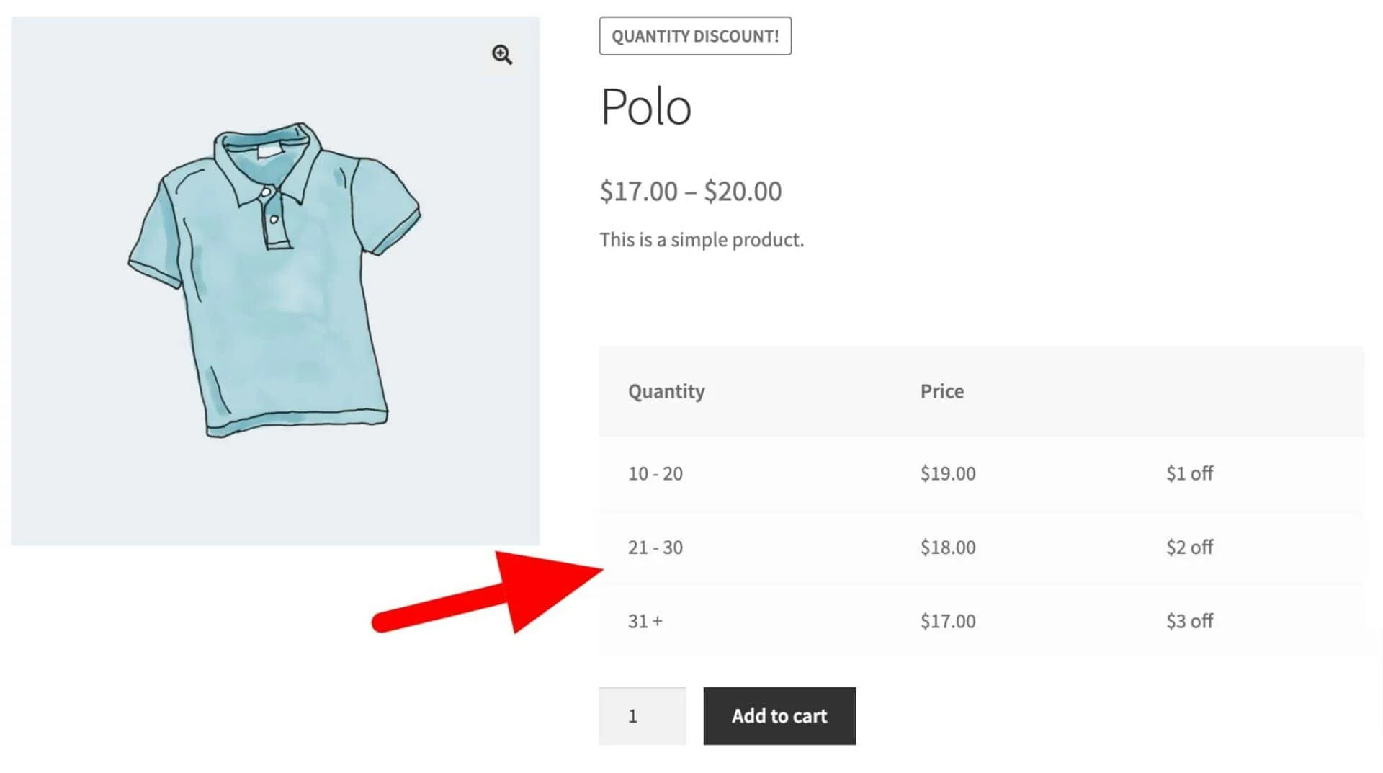Focus the product quantity input field

point(642,716)
